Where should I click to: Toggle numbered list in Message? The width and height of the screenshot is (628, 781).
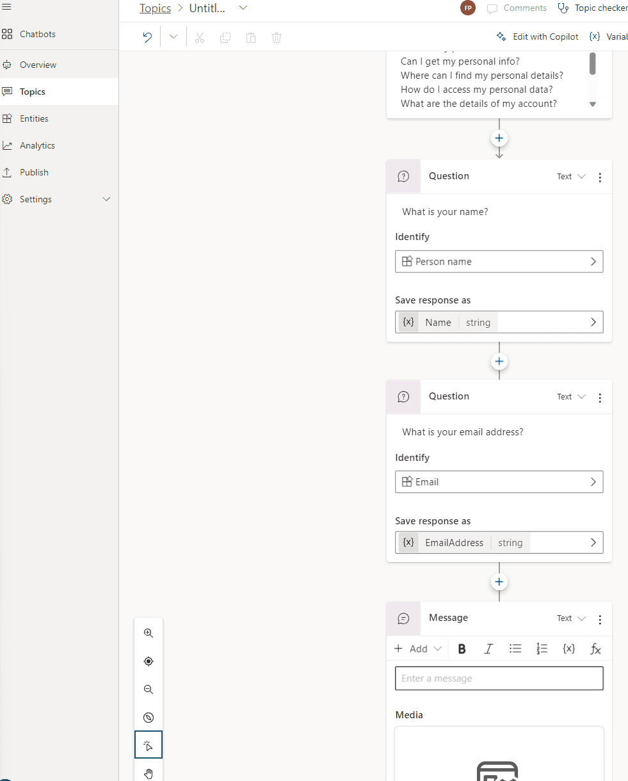(542, 648)
